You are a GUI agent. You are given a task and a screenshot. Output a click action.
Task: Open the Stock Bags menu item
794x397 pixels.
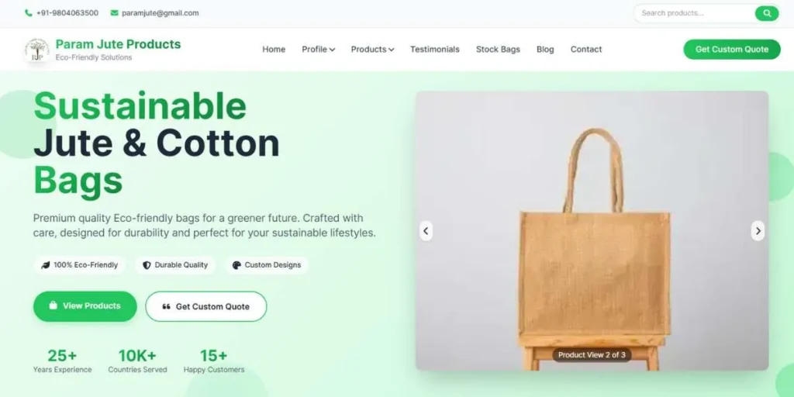pos(498,49)
